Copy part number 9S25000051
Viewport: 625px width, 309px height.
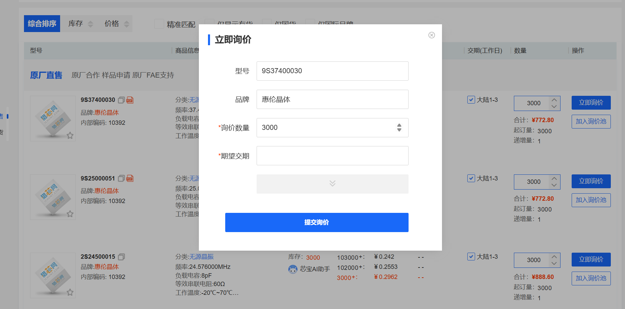point(121,178)
